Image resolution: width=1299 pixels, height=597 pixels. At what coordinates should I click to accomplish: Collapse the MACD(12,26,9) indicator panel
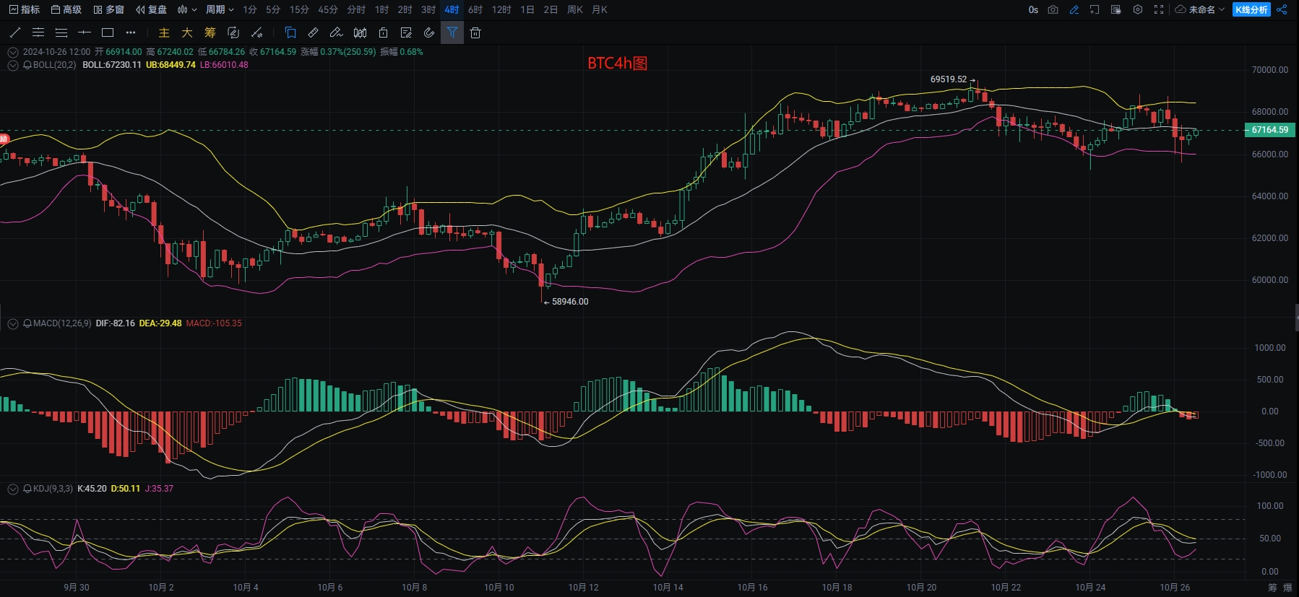[x=13, y=323]
